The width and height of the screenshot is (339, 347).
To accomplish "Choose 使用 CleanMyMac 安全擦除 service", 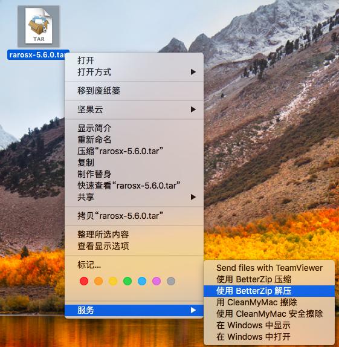I will pos(269,314).
